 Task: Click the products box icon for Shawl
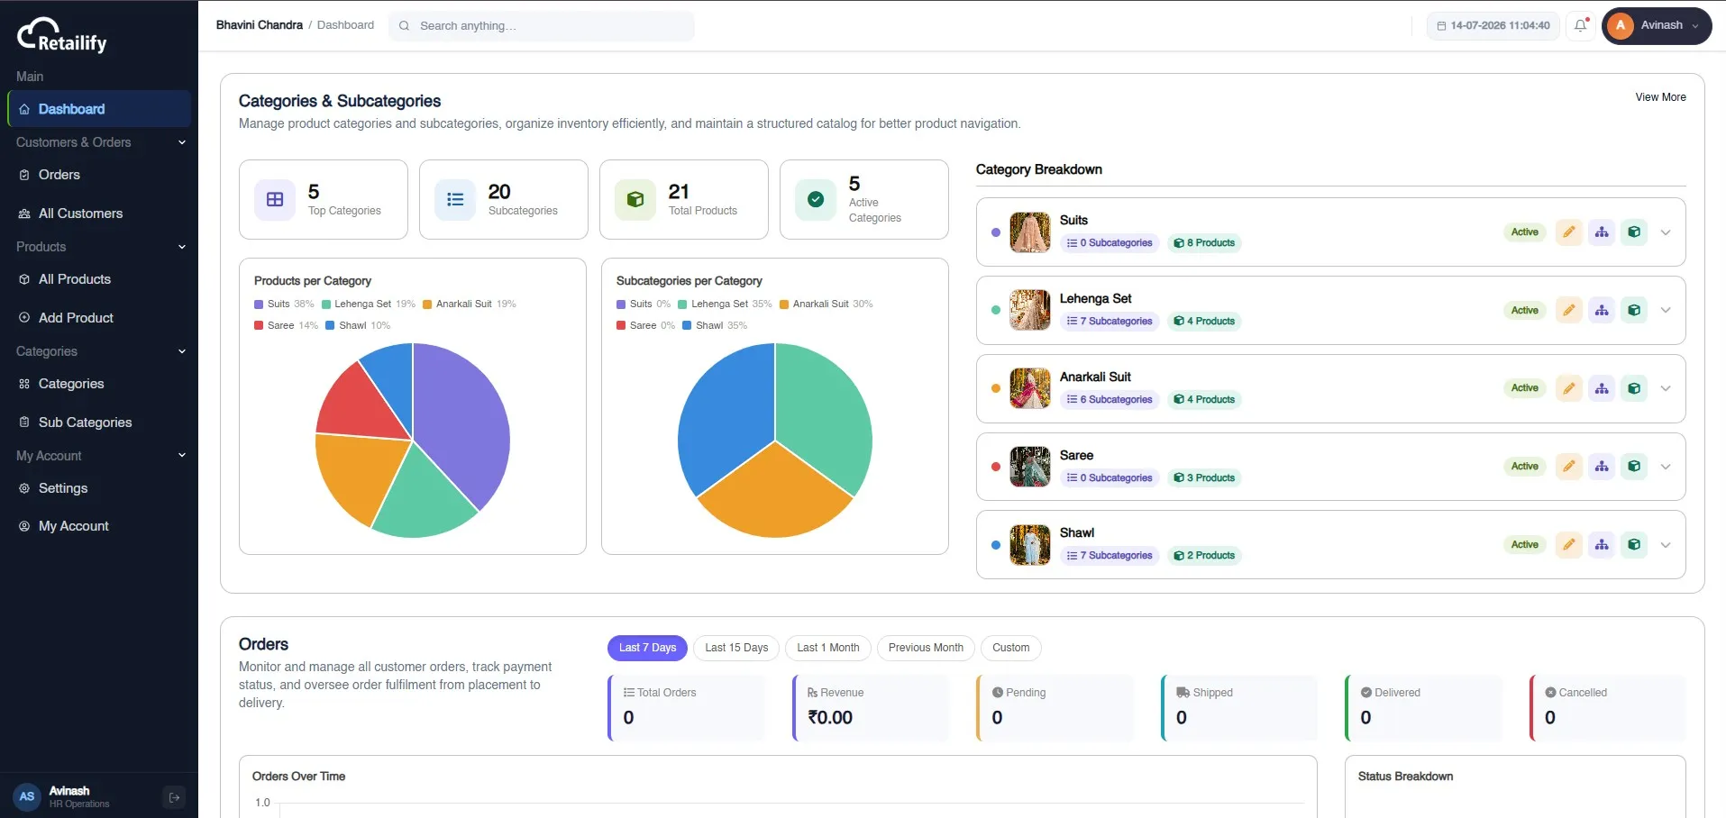(1634, 544)
